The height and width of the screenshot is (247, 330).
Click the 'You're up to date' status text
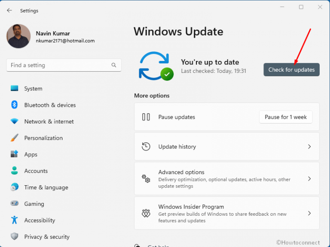click(x=210, y=62)
